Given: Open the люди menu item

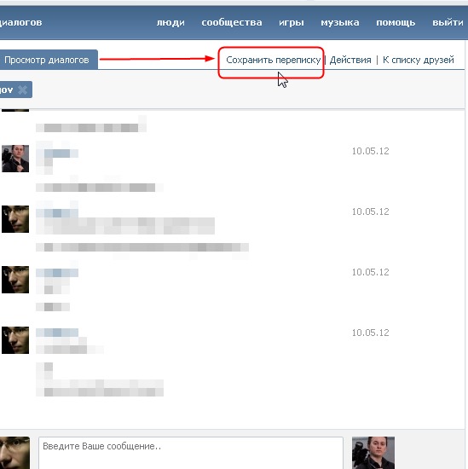Looking at the screenshot, I should click(170, 22).
